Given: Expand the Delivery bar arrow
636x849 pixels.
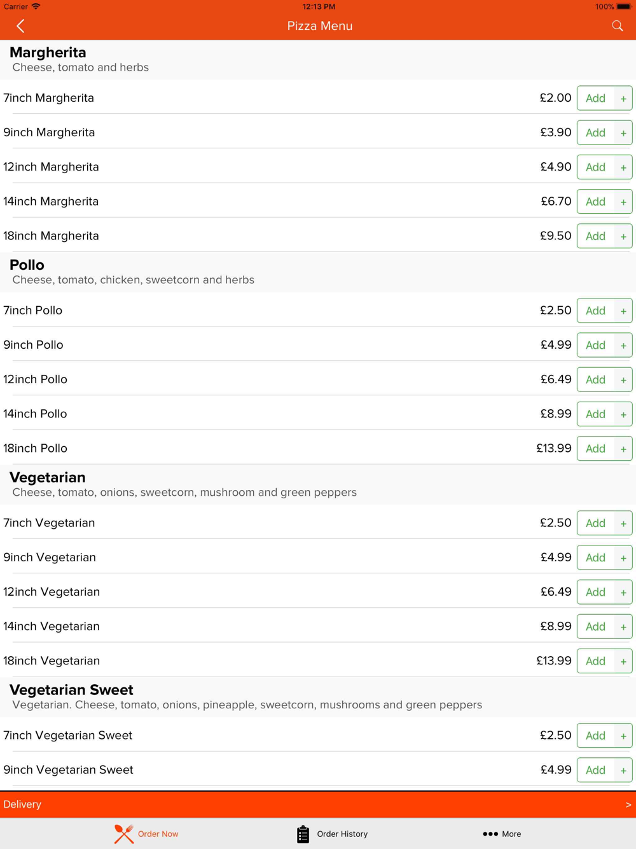Looking at the screenshot, I should 628,804.
